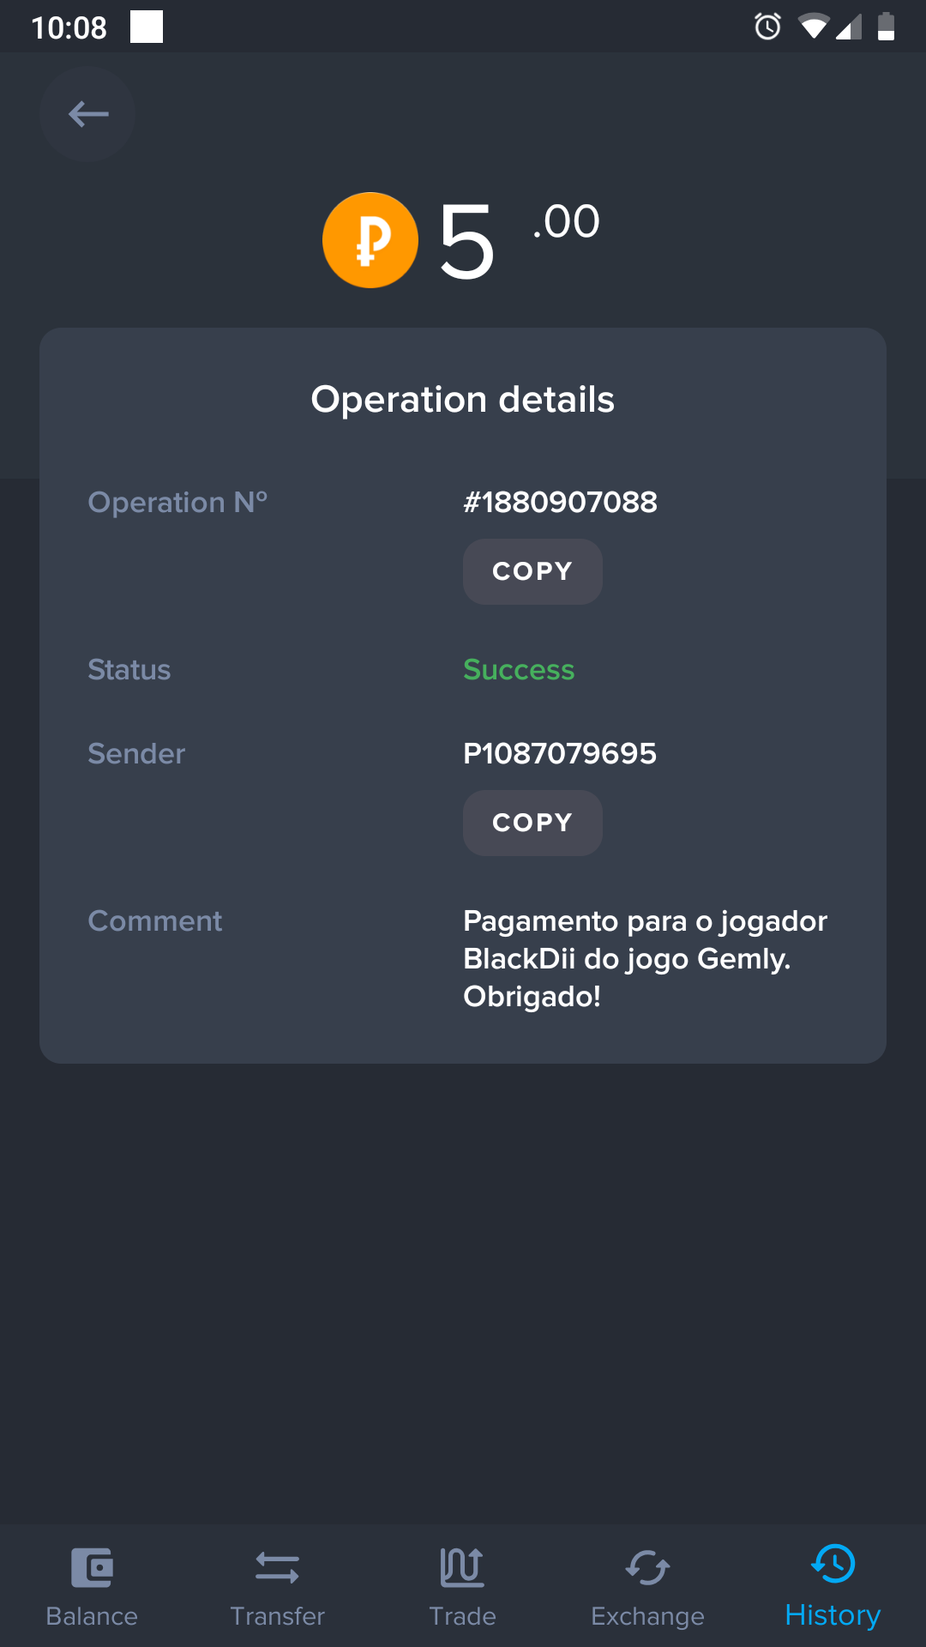Open the Trade chart icon
This screenshot has height=1647, width=926.
pos(462,1567)
